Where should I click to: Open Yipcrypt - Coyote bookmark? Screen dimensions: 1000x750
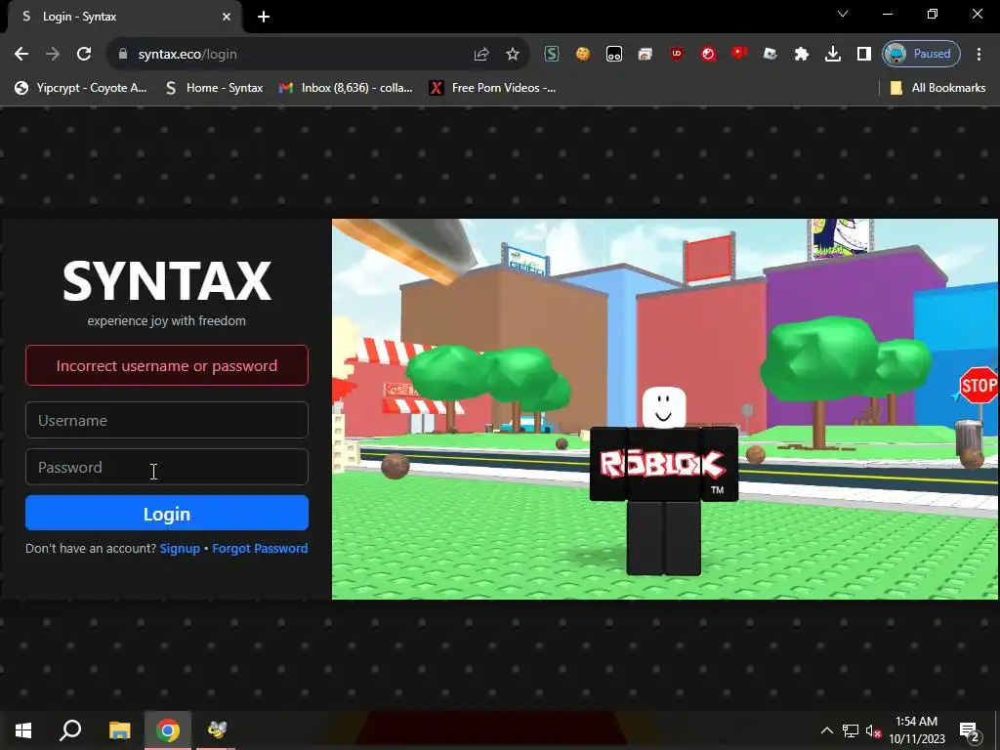80,88
